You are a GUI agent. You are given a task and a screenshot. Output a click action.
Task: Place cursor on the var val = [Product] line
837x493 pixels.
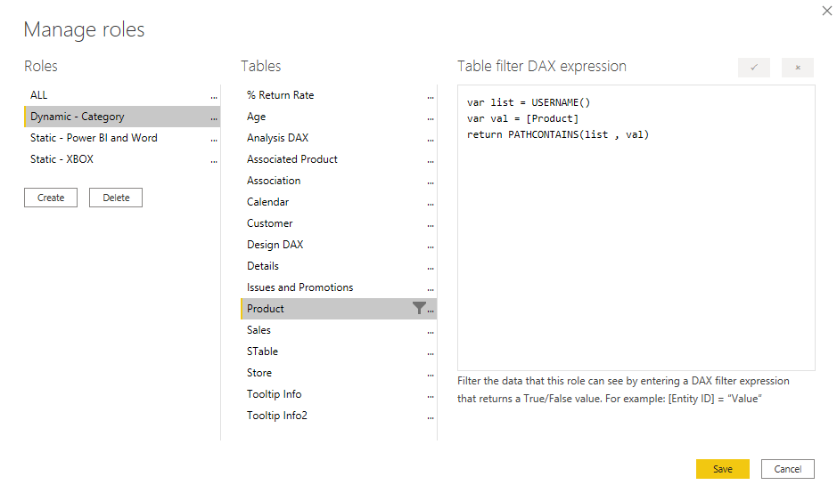522,118
